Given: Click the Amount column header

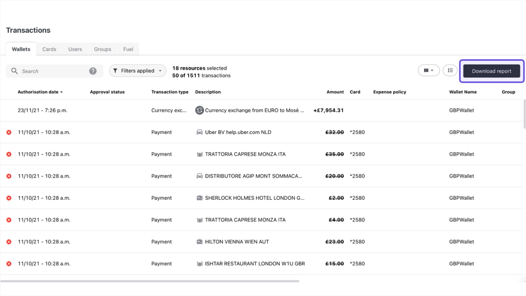Looking at the screenshot, I should (x=335, y=92).
